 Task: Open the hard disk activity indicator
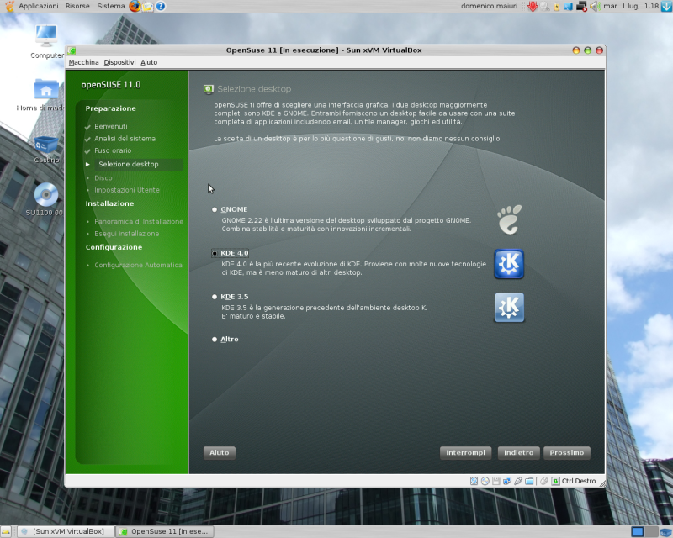coord(474,481)
